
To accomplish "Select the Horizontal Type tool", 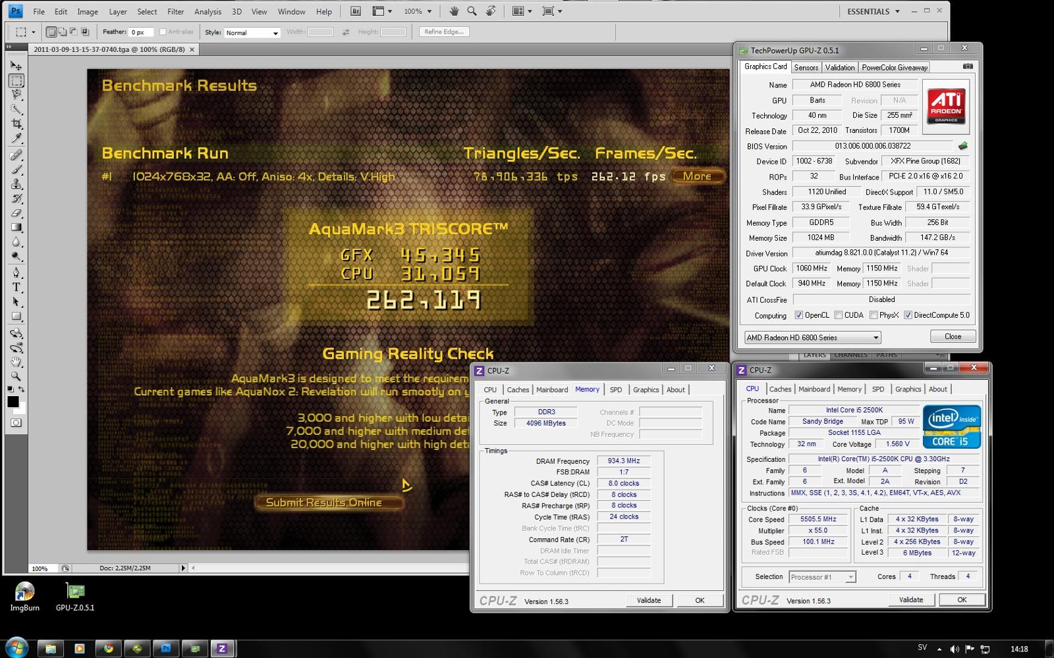I will click(x=16, y=288).
